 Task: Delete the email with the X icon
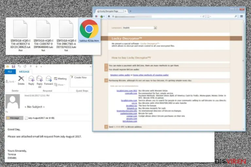pos(21,81)
